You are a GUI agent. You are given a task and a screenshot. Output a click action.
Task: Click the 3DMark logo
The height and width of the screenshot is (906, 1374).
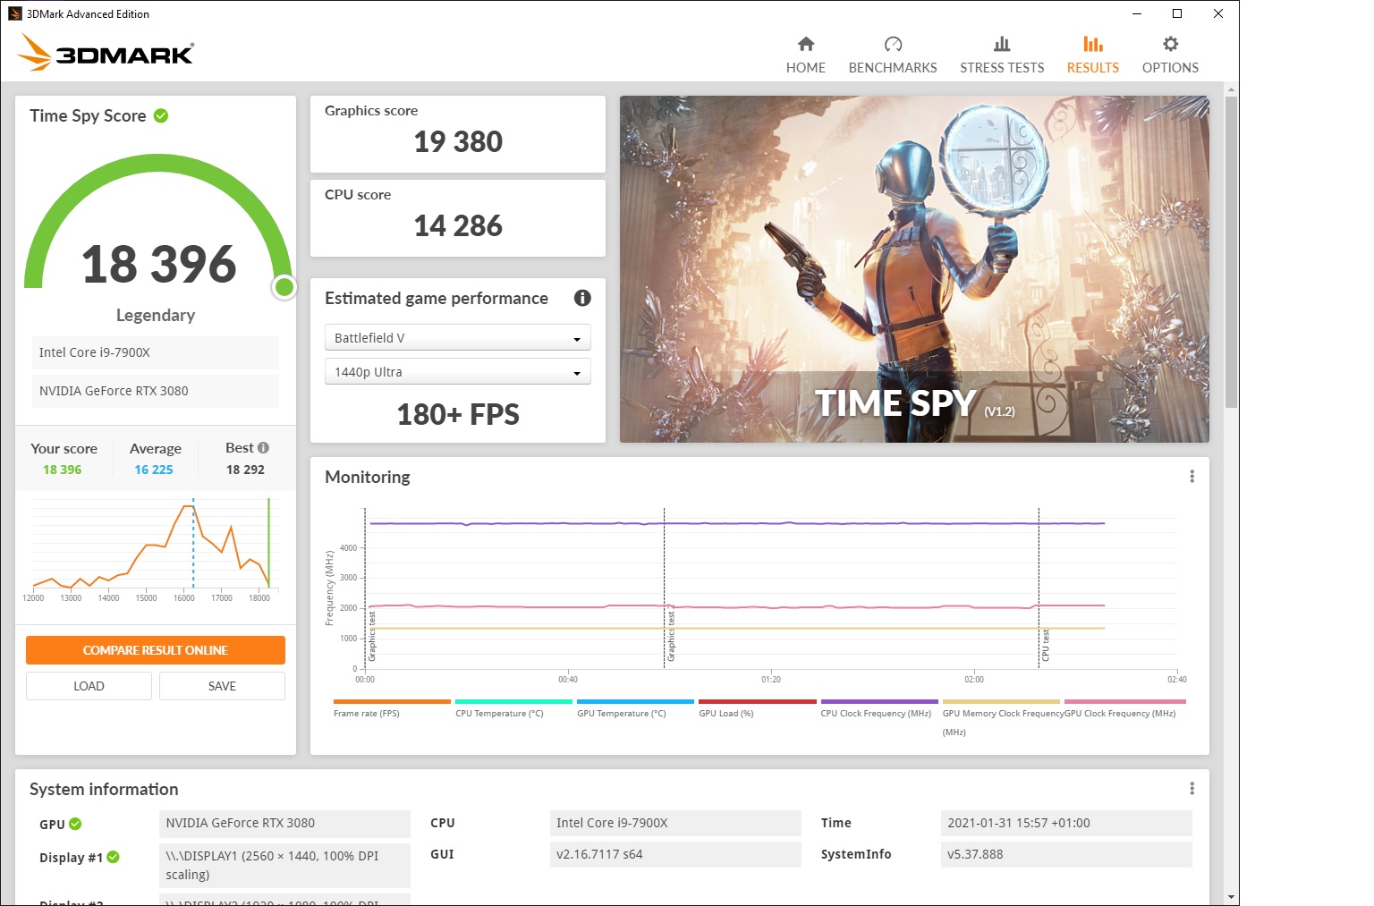[106, 53]
